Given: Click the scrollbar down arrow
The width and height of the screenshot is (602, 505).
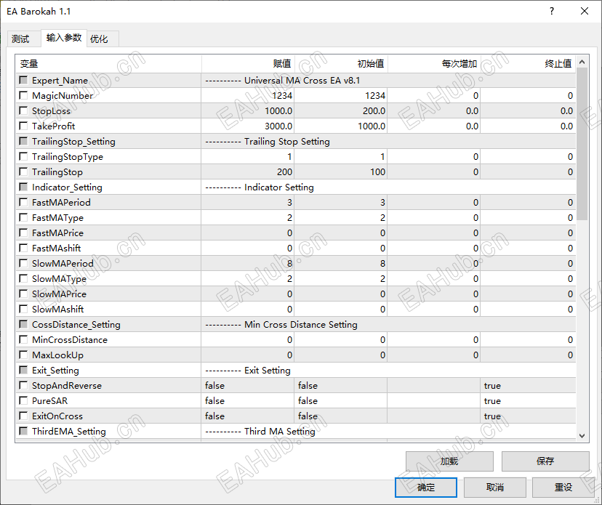Looking at the screenshot, I should point(582,435).
